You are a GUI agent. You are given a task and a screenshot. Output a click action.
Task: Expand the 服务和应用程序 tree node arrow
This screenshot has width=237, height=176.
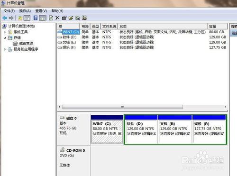5,49
